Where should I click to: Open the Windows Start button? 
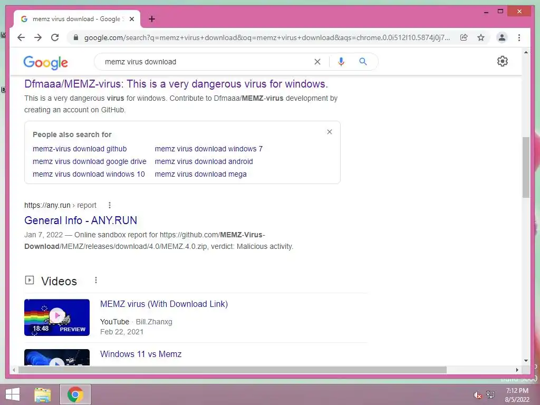pos(13,394)
